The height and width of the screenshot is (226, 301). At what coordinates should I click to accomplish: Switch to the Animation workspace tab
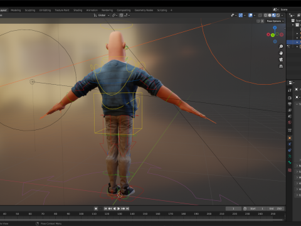point(92,10)
